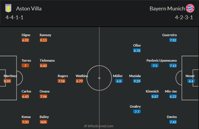Select Guerreiro's 7.92 rating badge
Viewport: 199px width, 129px height.
[173, 40]
